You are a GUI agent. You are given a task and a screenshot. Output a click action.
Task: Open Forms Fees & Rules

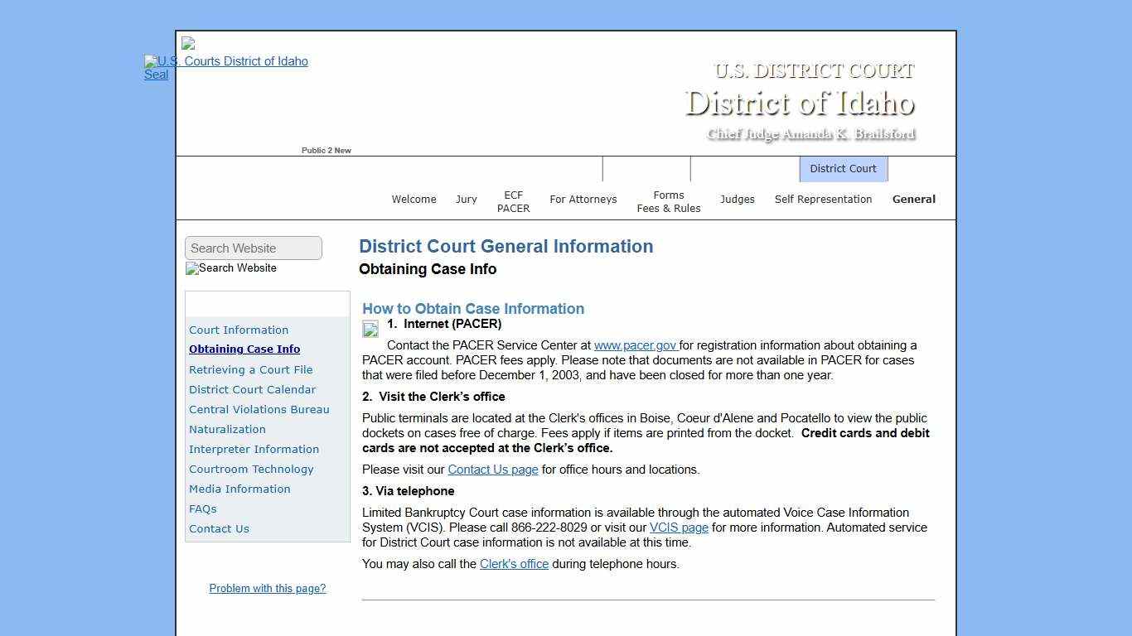coord(669,203)
